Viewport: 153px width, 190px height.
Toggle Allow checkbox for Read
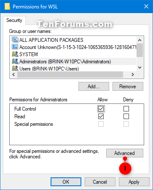tap(101, 117)
